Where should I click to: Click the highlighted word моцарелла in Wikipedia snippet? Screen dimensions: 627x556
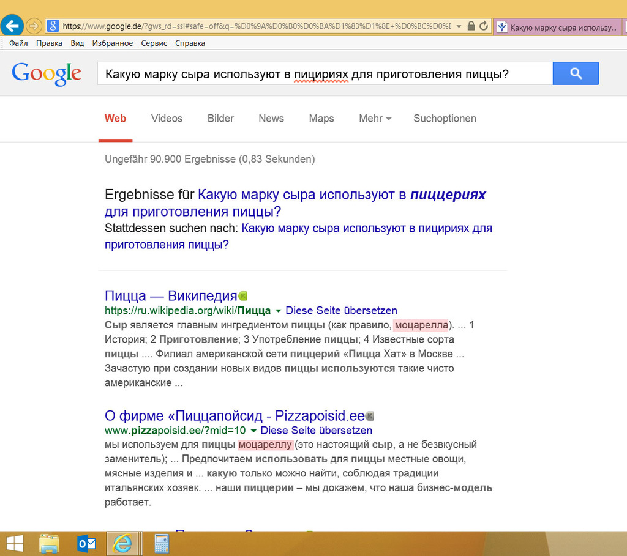421,325
